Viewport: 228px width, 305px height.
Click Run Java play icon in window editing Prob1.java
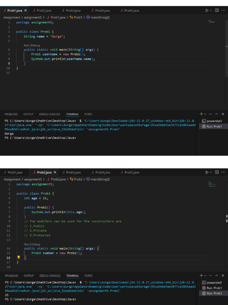tap(207, 10)
